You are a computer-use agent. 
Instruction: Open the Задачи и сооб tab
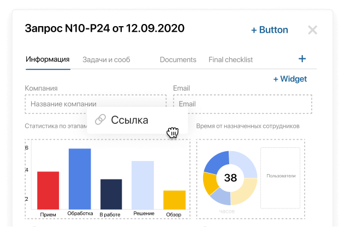click(106, 59)
